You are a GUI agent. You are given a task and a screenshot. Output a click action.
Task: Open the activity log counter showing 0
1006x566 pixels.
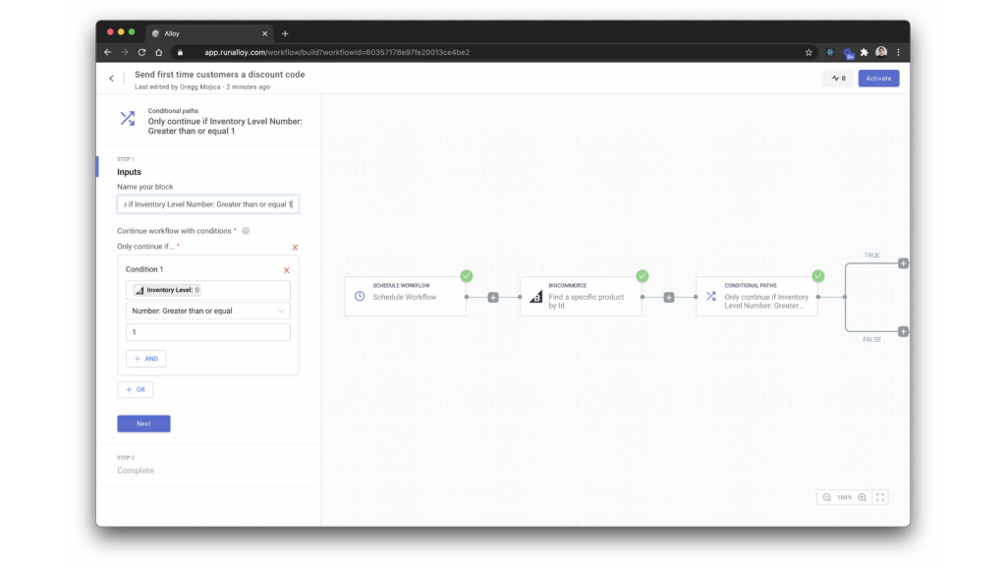838,78
